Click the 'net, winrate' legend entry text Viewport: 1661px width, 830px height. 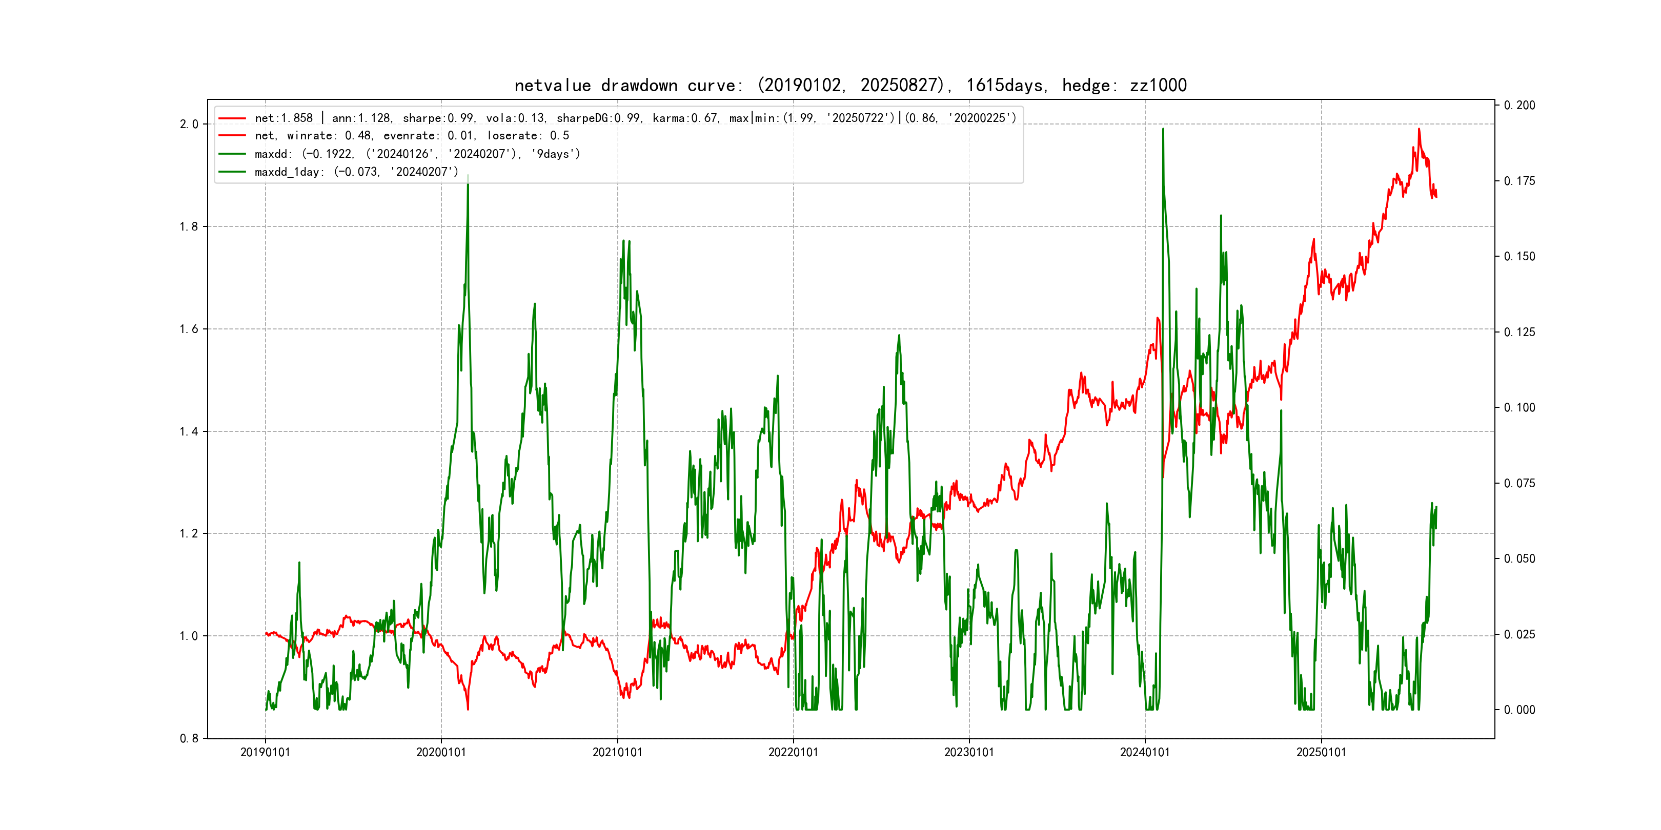tap(411, 136)
